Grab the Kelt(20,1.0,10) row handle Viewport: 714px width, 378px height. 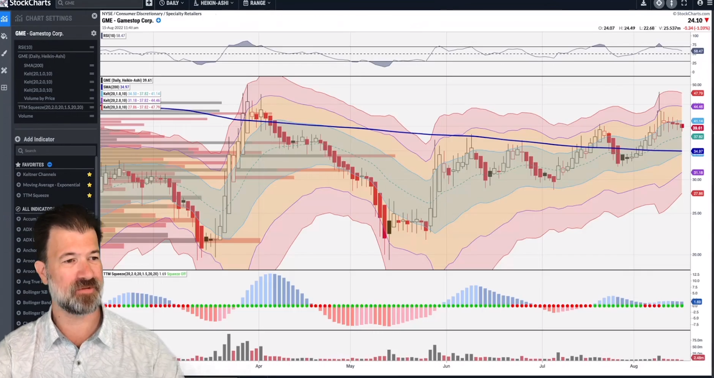[91, 74]
